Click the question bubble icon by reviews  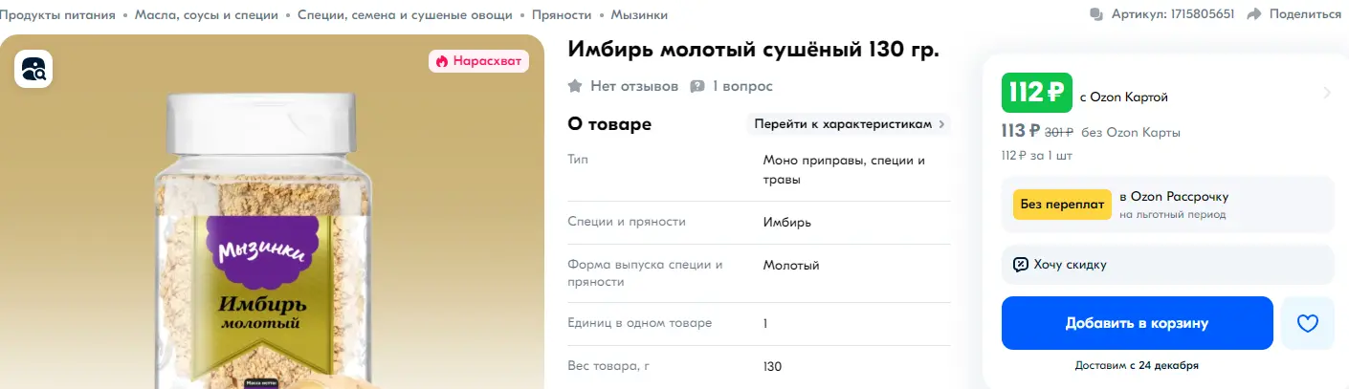coord(697,86)
